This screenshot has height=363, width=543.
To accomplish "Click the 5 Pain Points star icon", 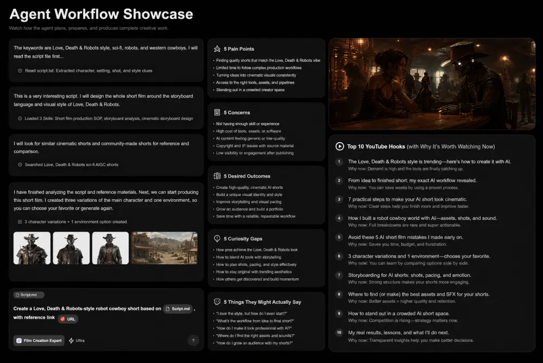I will [x=217, y=49].
